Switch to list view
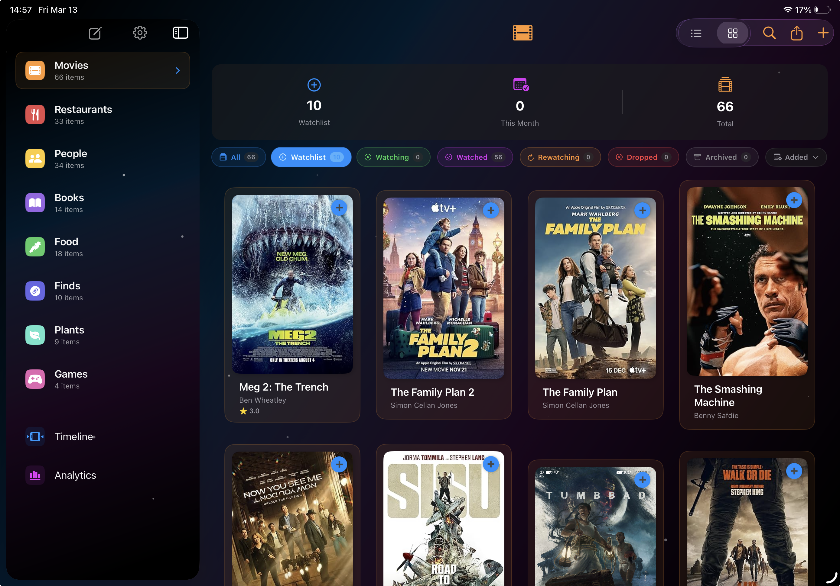 (x=696, y=33)
